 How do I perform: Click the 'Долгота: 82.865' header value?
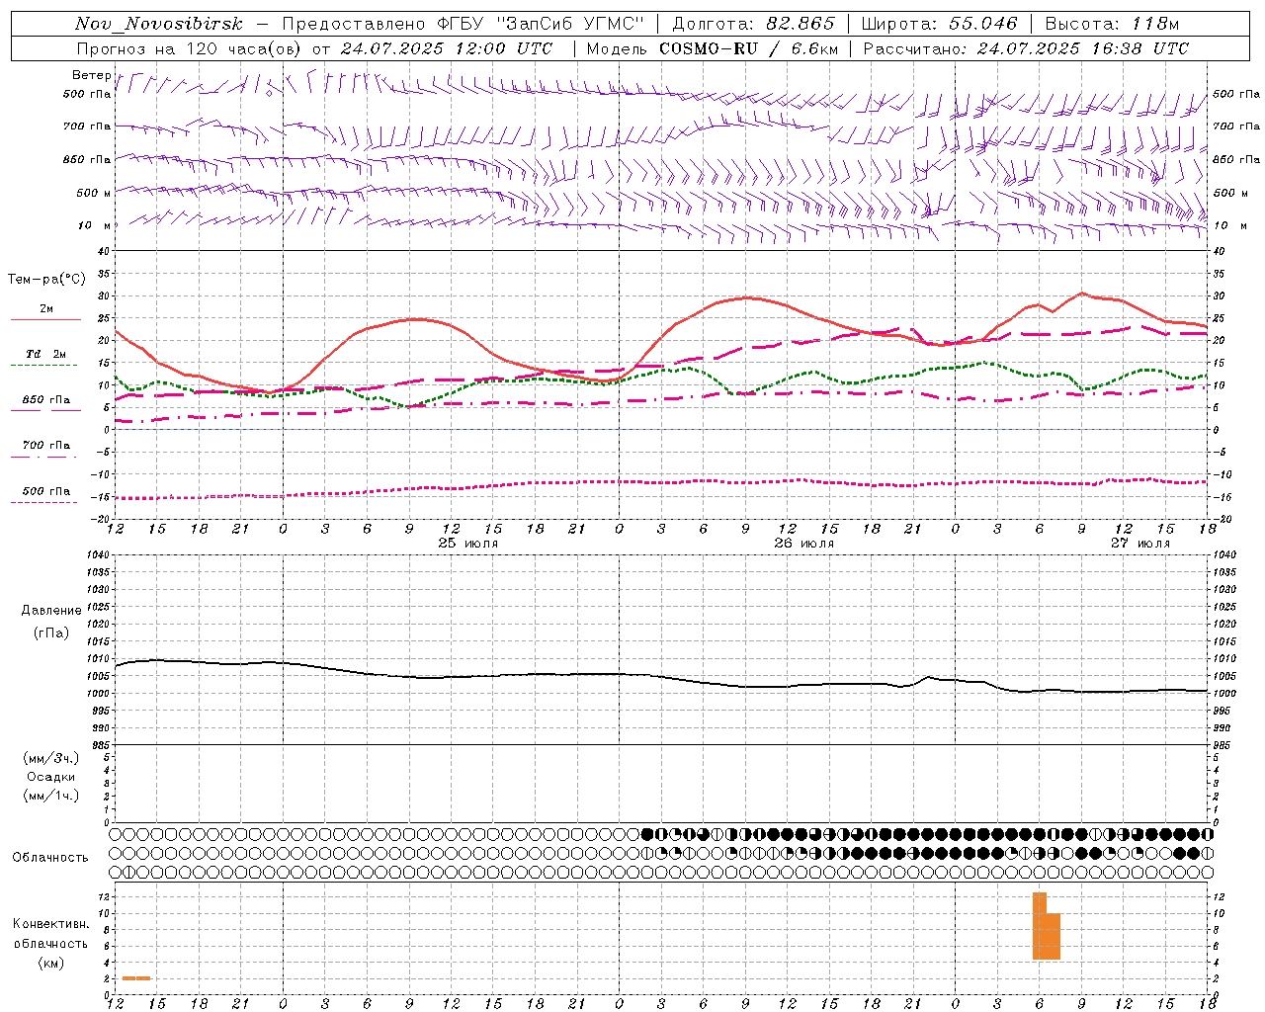(x=753, y=24)
